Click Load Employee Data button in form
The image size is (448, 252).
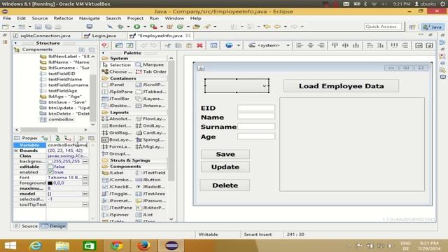coord(341,86)
